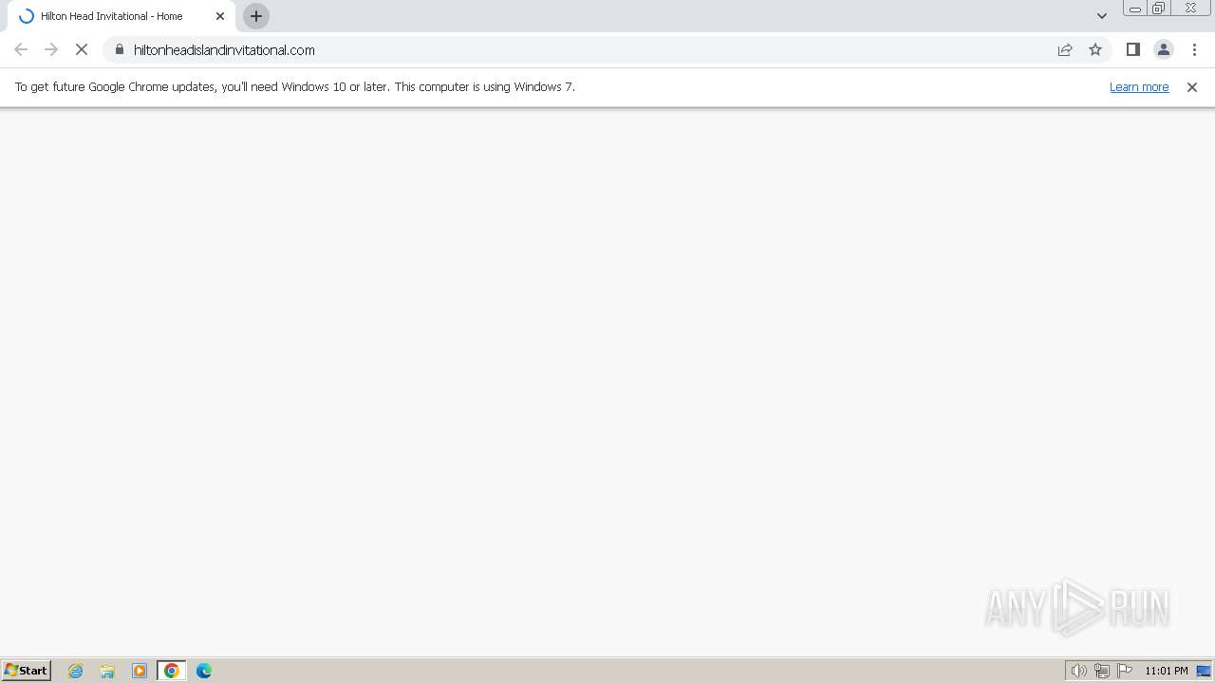Open File Explorer from taskbar
The width and height of the screenshot is (1215, 683).
pos(107,671)
